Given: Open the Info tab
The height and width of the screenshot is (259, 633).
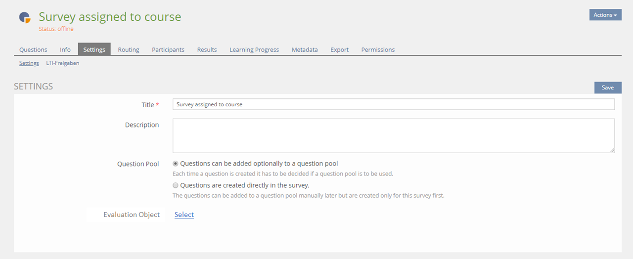Looking at the screenshot, I should (x=65, y=49).
